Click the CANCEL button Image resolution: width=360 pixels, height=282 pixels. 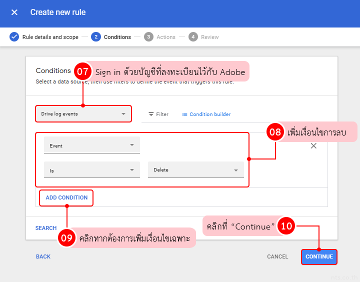pos(277,256)
